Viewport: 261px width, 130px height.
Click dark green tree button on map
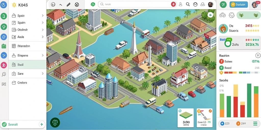tap(55, 122)
